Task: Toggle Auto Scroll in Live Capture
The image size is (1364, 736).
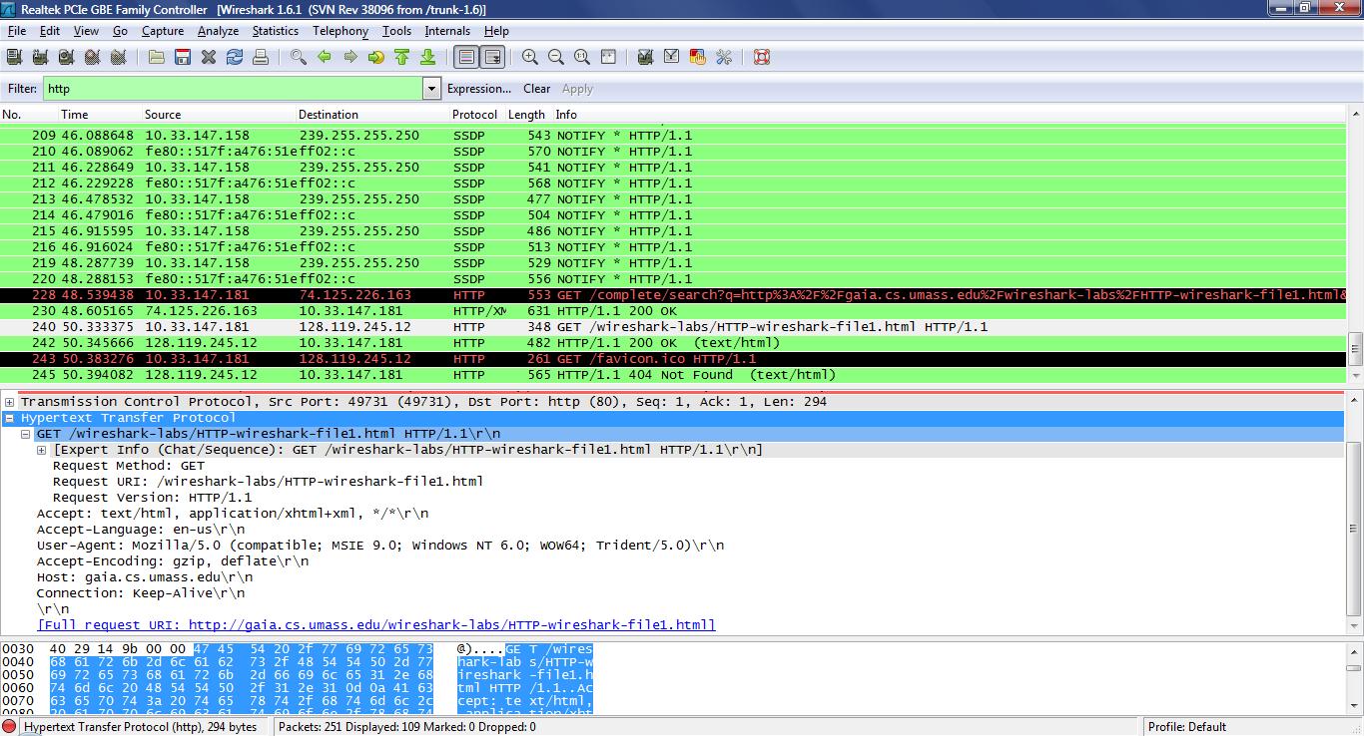Action: tap(492, 57)
